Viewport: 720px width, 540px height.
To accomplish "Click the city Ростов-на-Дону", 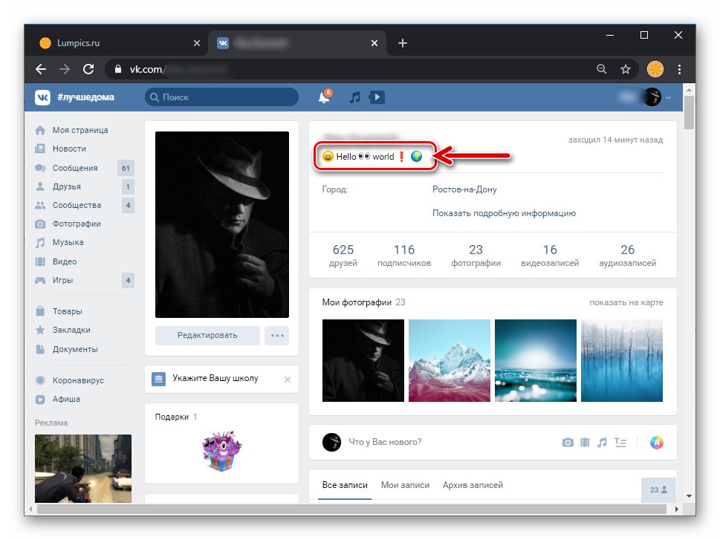I will tap(464, 189).
